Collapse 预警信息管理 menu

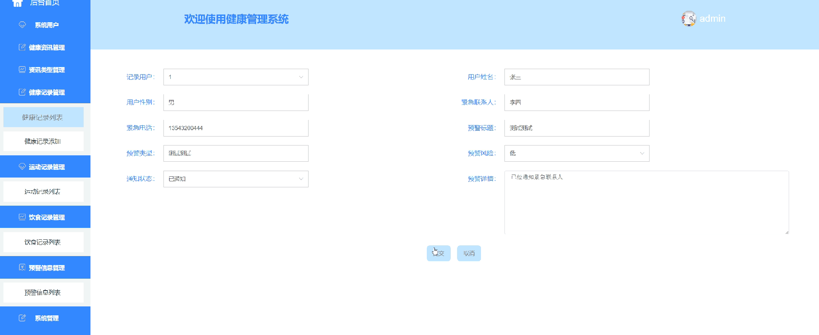pos(45,267)
